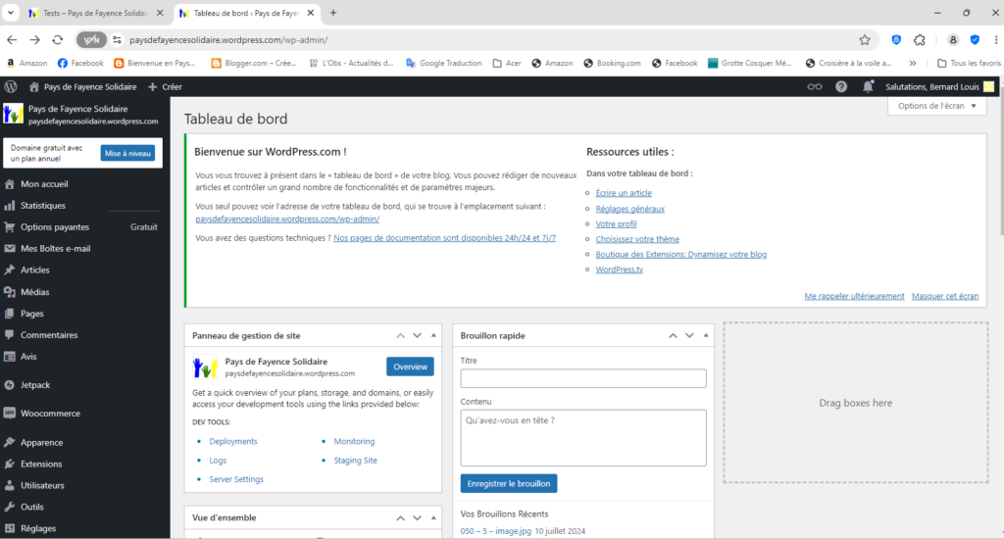Click the blue Overview button
1004x539 pixels.
(x=410, y=367)
